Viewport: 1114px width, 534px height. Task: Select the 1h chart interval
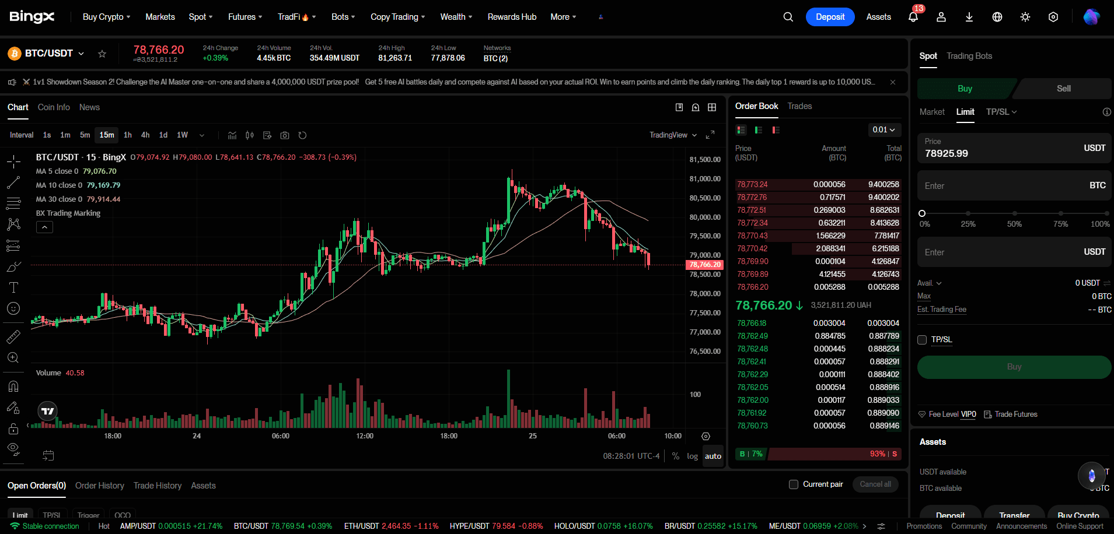tap(128, 135)
